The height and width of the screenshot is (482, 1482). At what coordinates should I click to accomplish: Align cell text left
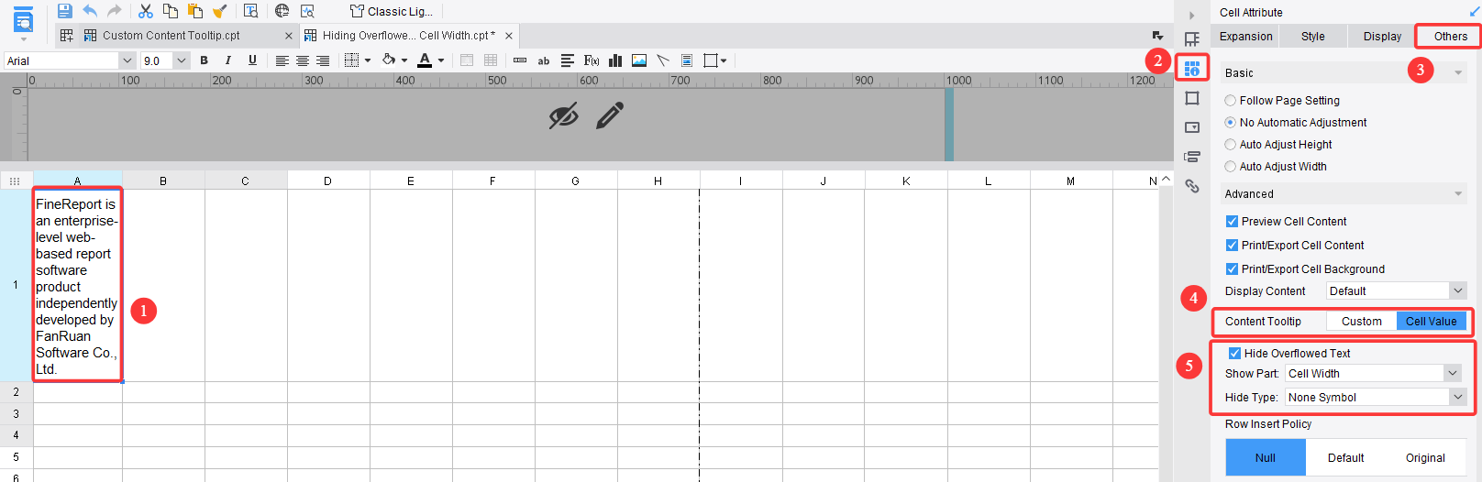coord(282,60)
